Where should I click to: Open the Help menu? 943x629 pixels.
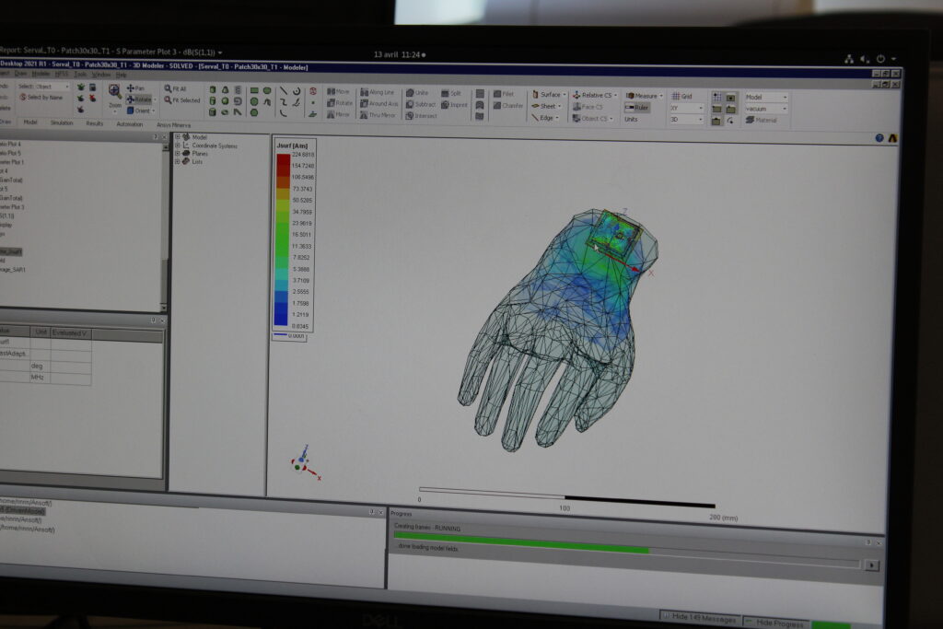[121, 76]
